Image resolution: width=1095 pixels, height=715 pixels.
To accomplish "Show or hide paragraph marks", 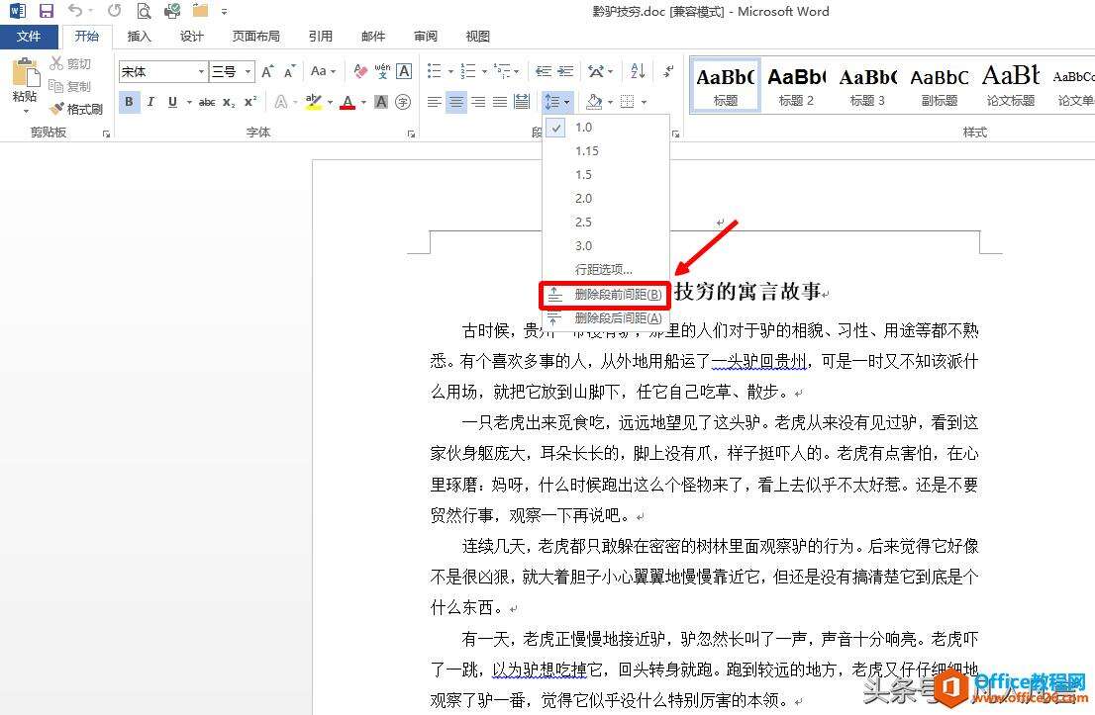I will (668, 71).
